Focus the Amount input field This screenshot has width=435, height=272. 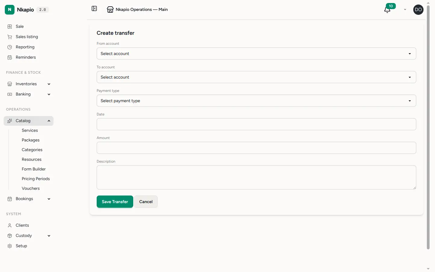256,148
